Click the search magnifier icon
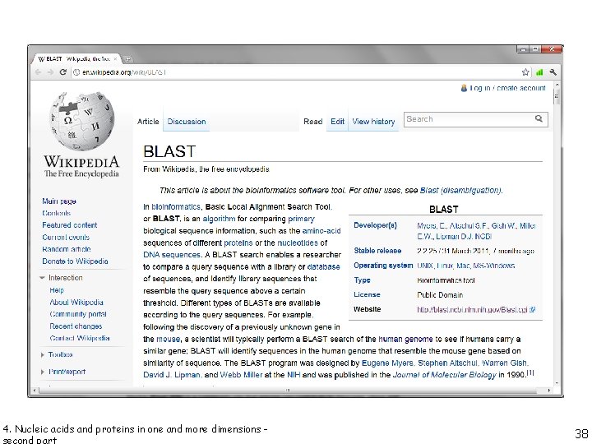 click(x=539, y=119)
